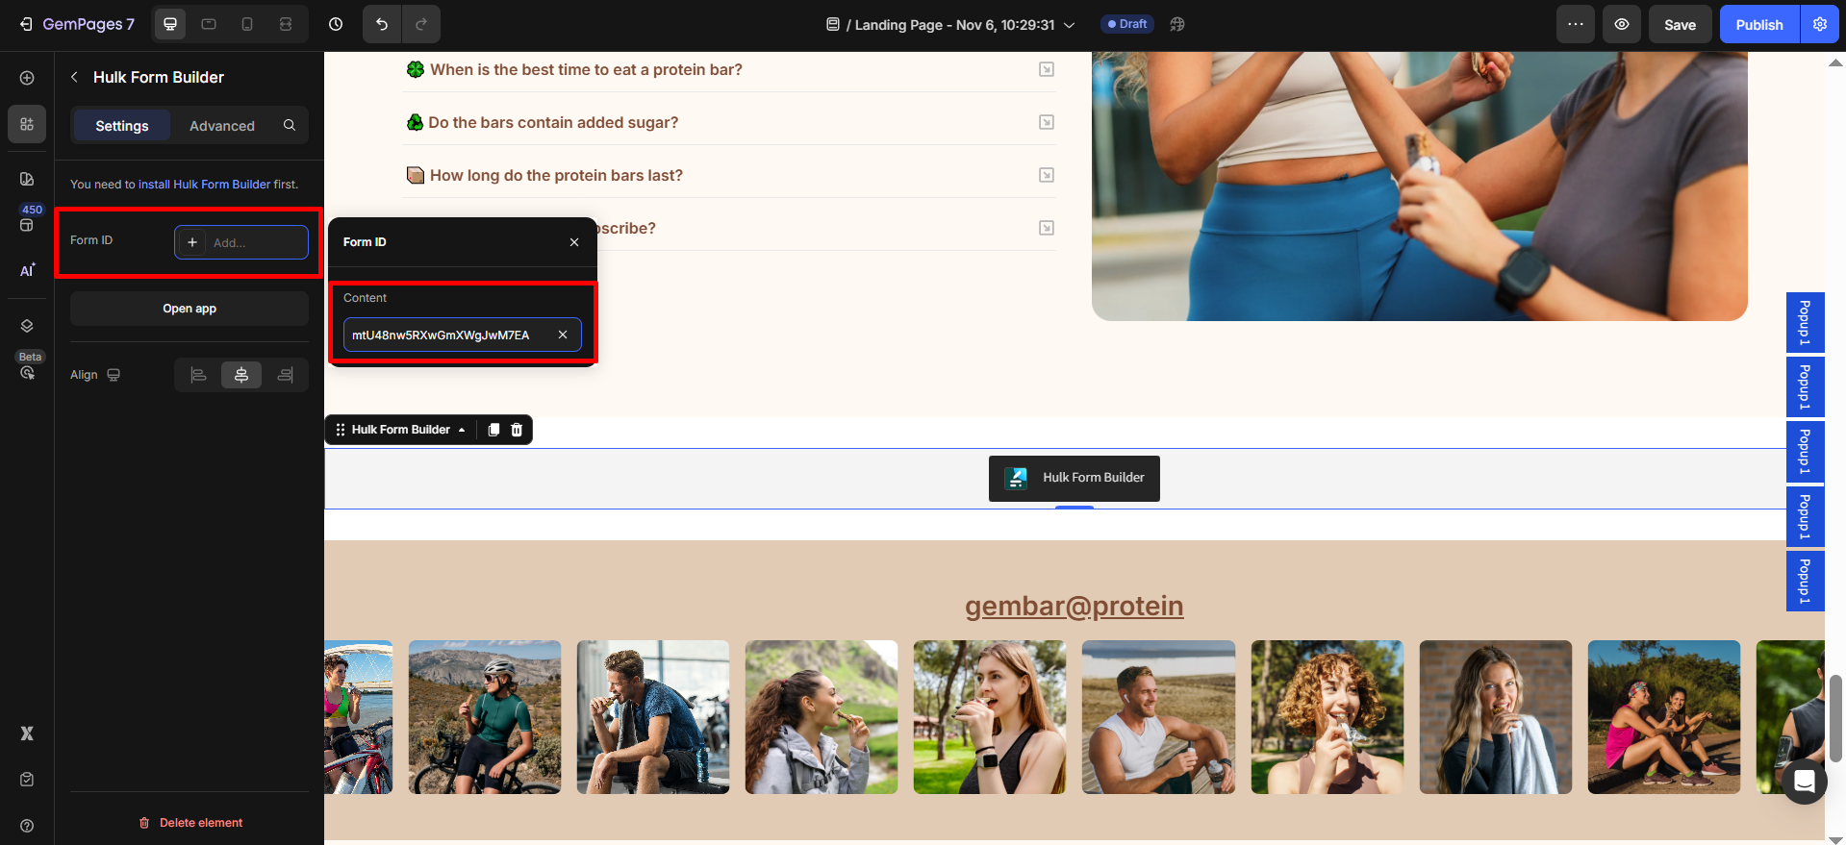Open the AI generation sidebar icon
Screen dimensions: 1846x845
coord(27,270)
